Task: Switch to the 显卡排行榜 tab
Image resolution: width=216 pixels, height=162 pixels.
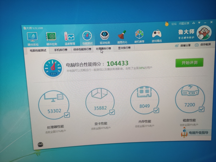Action: (124, 48)
